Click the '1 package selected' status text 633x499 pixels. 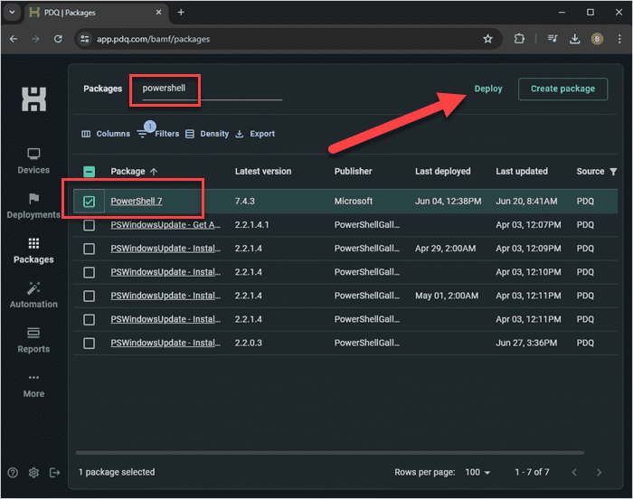pos(117,472)
